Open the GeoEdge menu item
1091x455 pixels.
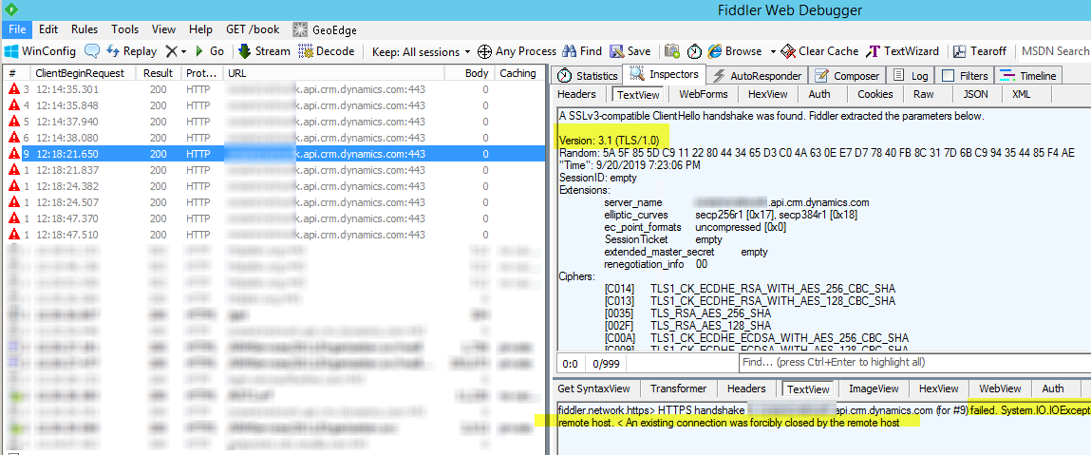point(325,29)
